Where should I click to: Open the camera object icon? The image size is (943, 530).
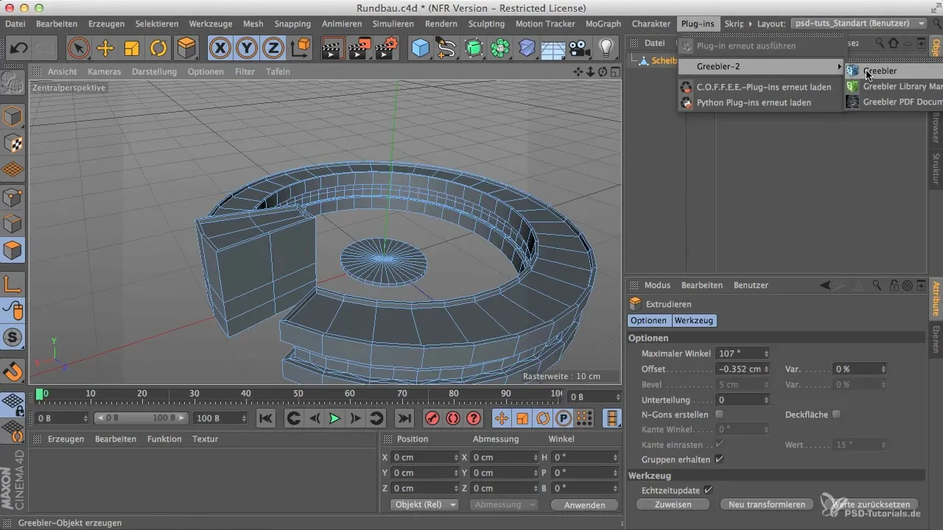pos(580,49)
